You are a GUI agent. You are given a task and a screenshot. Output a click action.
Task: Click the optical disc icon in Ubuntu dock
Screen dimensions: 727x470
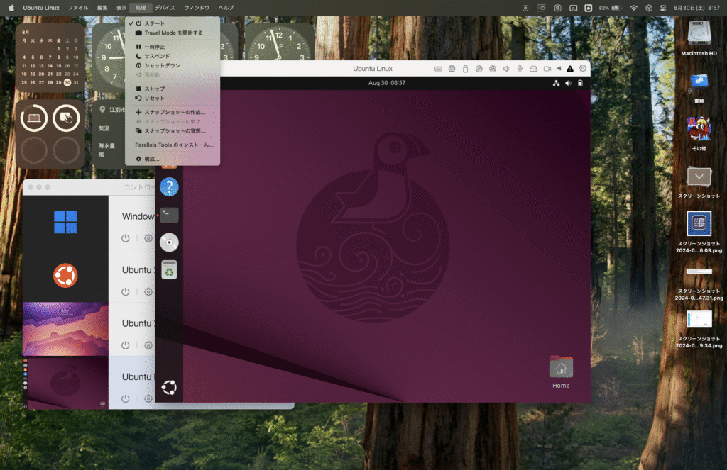[x=169, y=242]
